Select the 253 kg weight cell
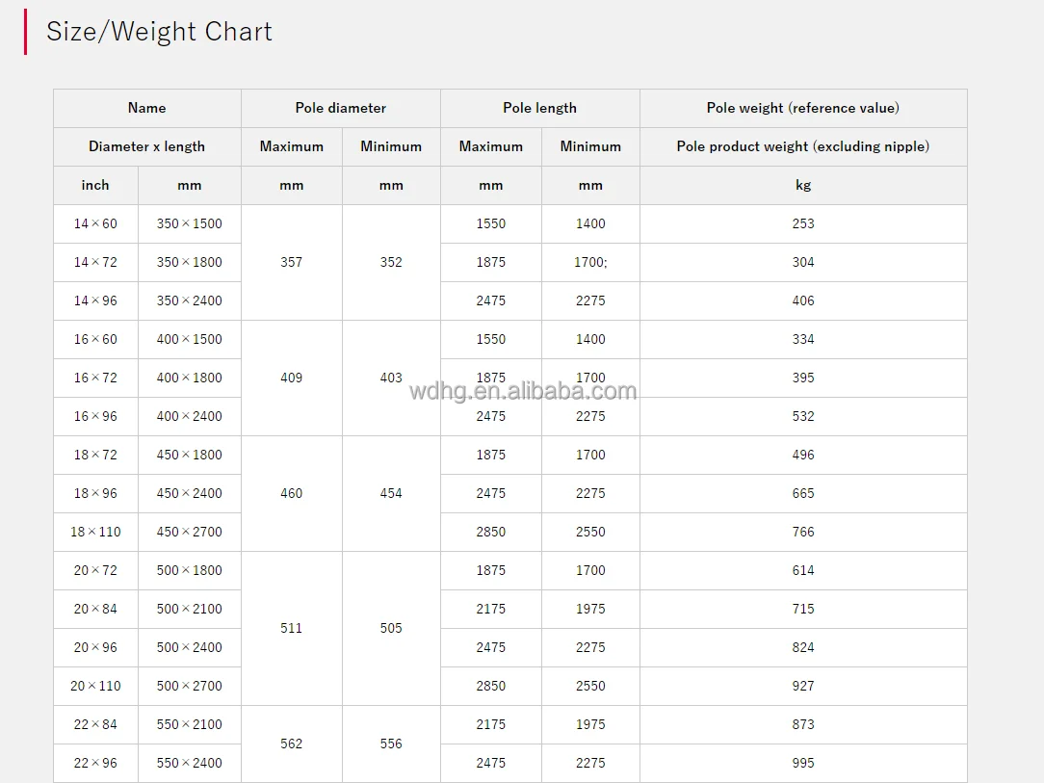This screenshot has width=1044, height=783. click(802, 223)
